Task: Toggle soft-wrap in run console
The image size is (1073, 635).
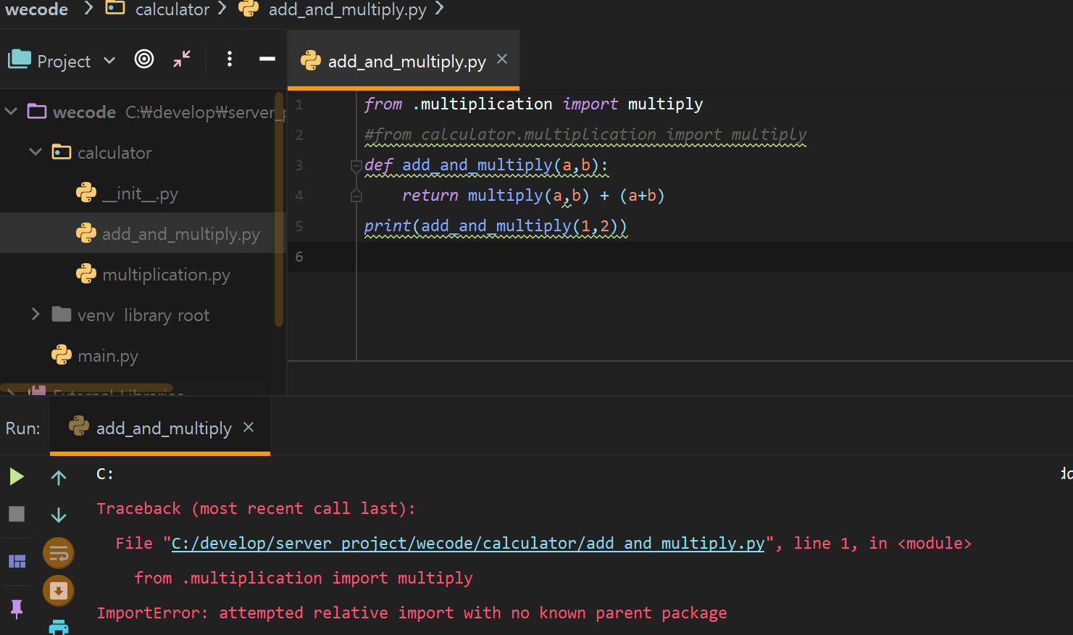Action: coord(59,553)
